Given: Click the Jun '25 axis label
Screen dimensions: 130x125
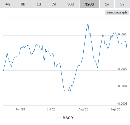Looking at the screenshot, I should 20,109.
